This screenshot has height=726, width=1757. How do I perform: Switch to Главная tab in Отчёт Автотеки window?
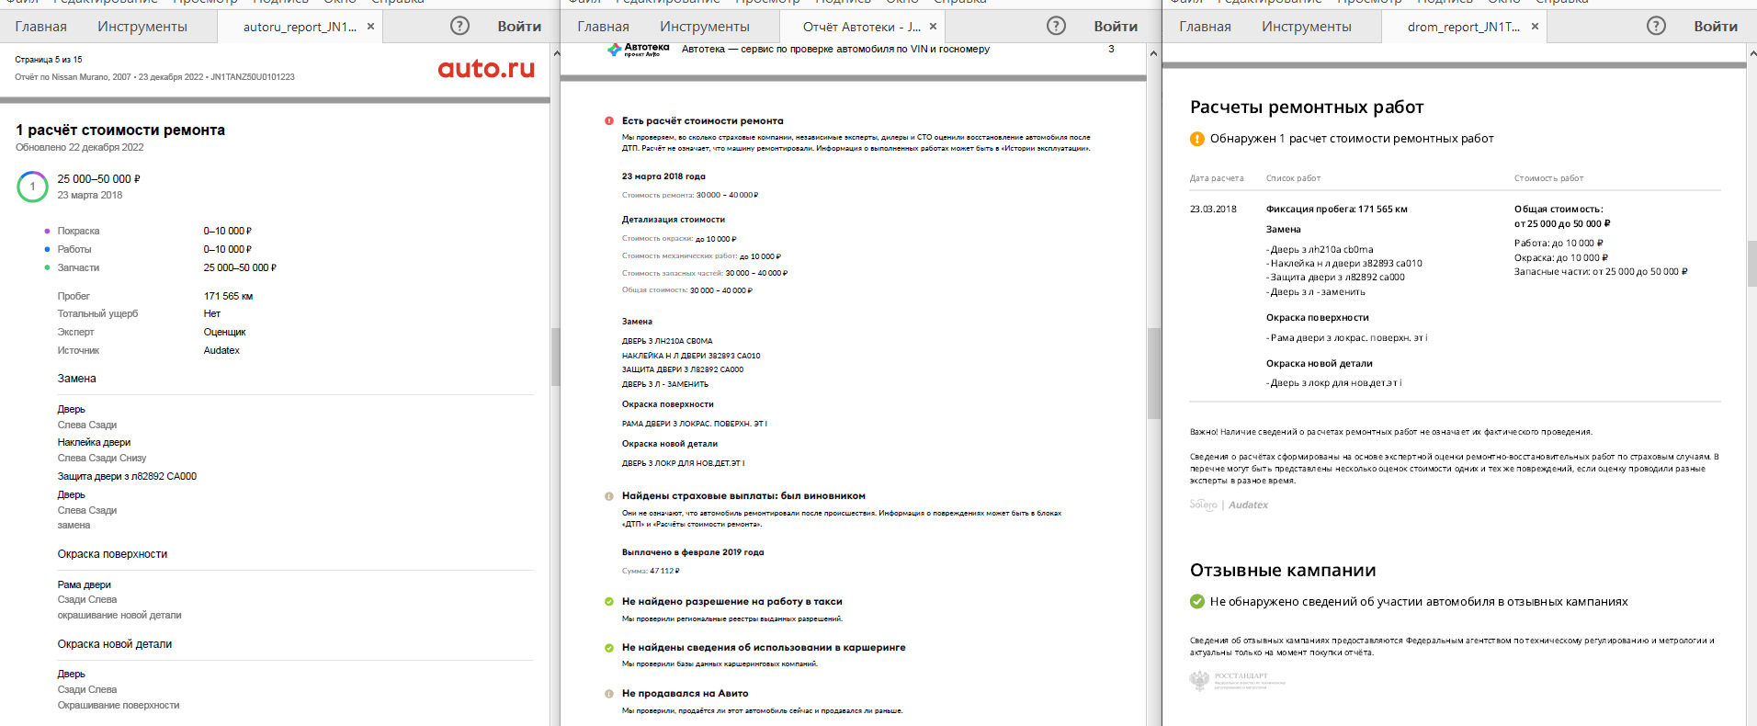pos(603,27)
